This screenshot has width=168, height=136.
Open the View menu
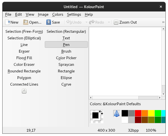(x=30, y=14)
